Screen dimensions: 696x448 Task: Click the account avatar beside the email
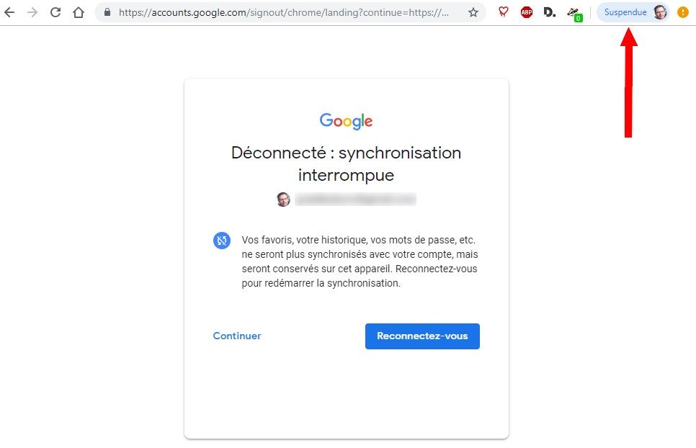tap(284, 199)
